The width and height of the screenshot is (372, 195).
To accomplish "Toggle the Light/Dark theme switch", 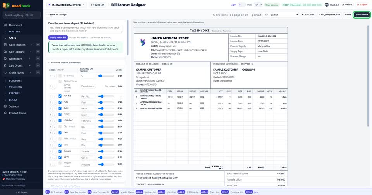I will [x=241, y=5].
